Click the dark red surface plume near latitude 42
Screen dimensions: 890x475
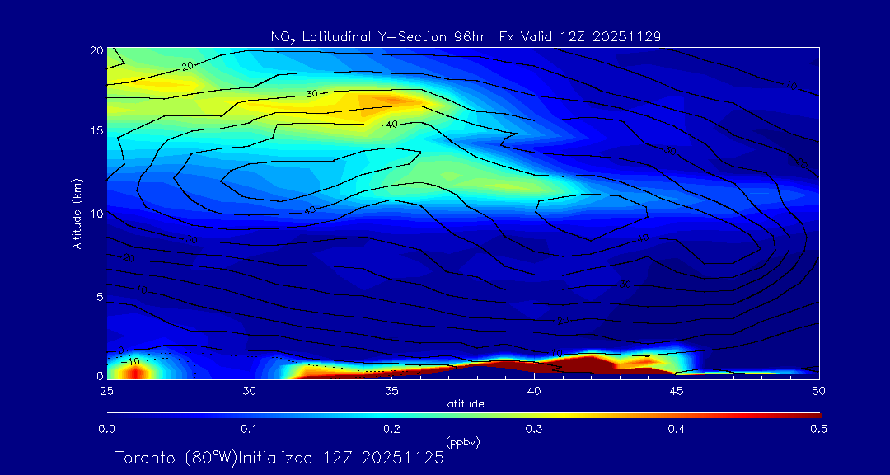[x=590, y=364]
